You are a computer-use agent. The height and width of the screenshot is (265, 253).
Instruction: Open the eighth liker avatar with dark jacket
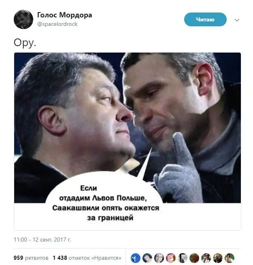click(218, 258)
